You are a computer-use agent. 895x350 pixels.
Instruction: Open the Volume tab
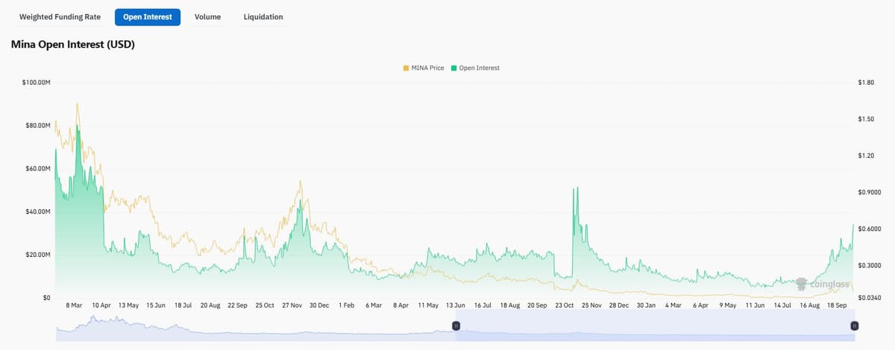click(x=207, y=16)
